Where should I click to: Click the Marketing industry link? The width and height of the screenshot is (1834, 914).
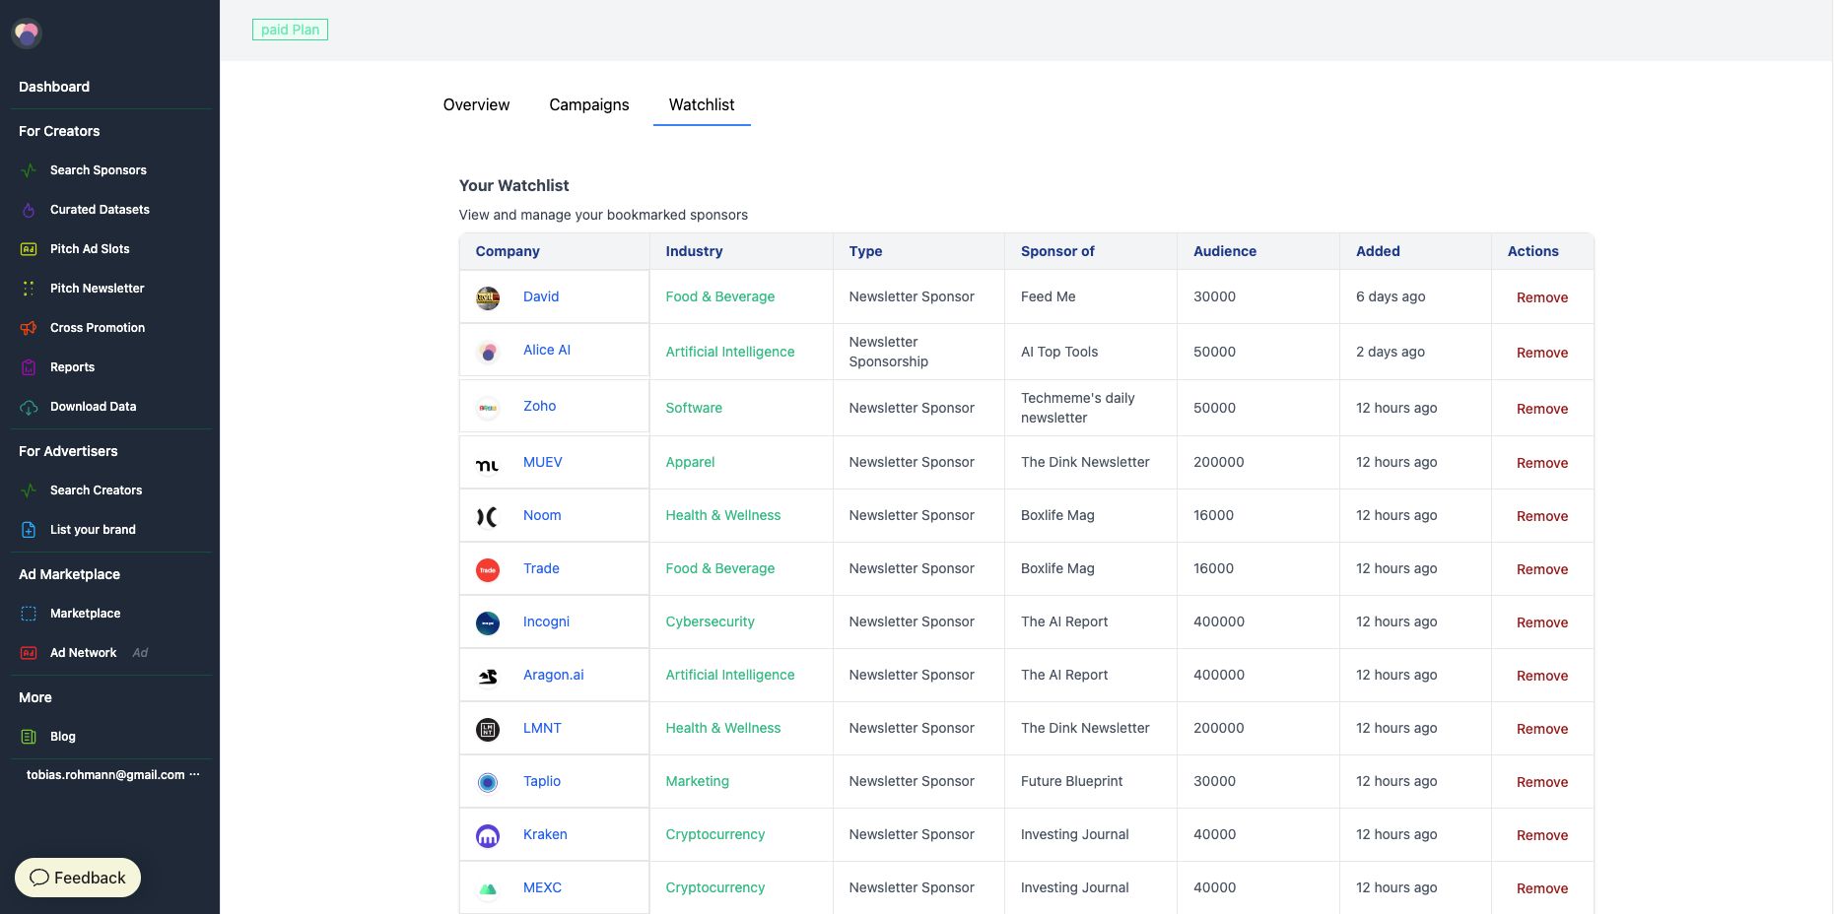[x=697, y=781]
